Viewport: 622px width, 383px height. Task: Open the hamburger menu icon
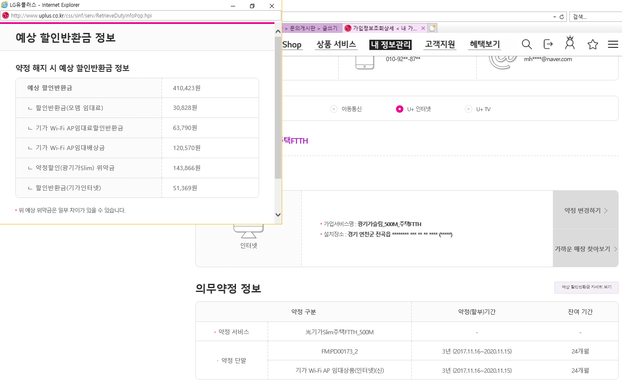[x=613, y=44]
